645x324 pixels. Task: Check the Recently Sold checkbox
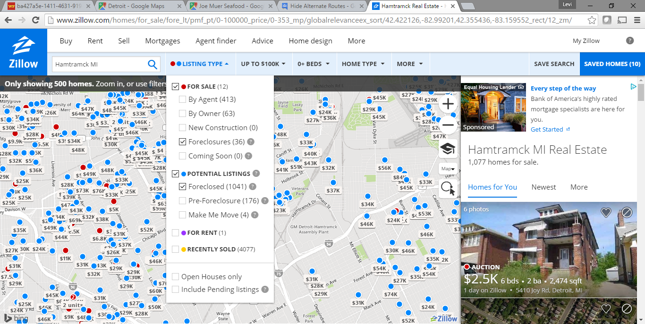(176, 249)
